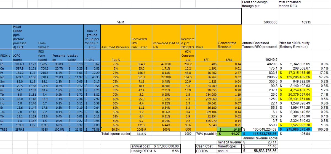
Task: Click the 5.56 usd/kg value cell
Action: tap(175, 151)
